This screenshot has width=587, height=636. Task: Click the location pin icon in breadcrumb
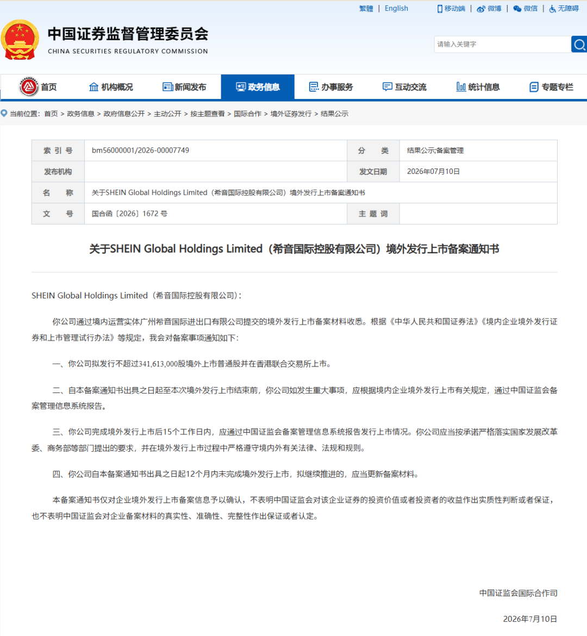click(x=4, y=113)
